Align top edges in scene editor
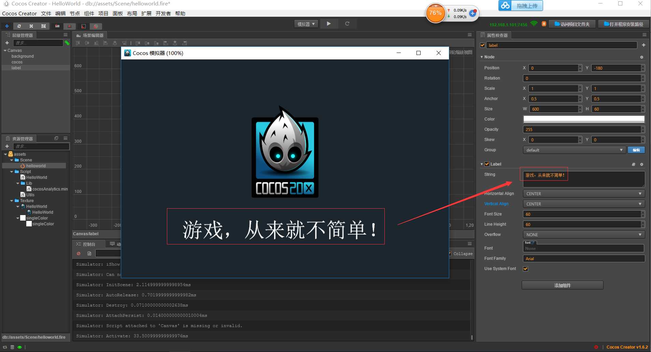 pos(78,43)
